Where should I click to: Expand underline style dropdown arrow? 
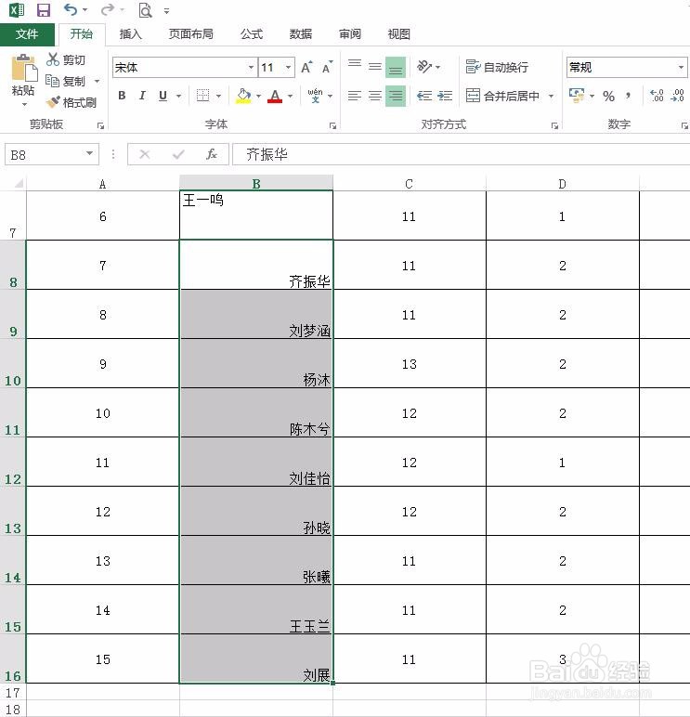(x=179, y=96)
